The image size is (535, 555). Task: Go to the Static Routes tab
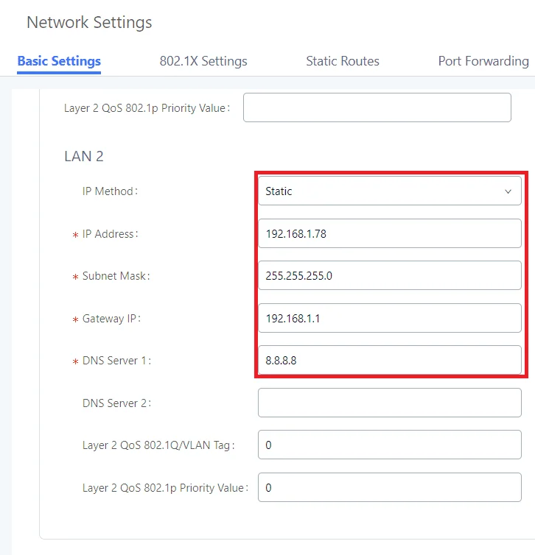point(343,61)
